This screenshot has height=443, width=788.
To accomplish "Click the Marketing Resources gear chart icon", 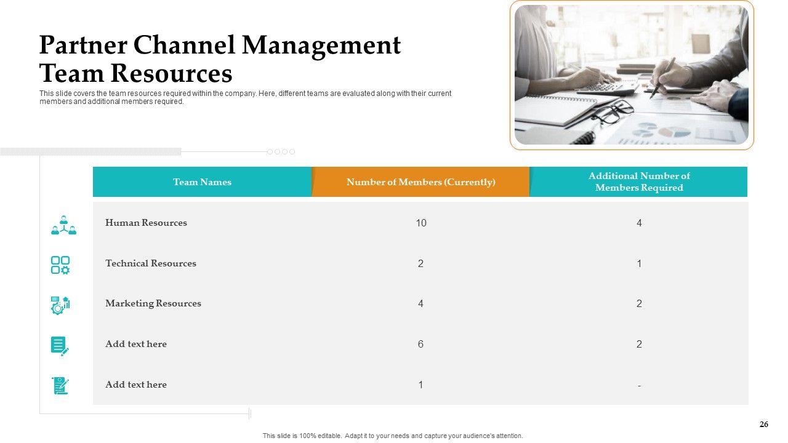I will pyautogui.click(x=60, y=305).
